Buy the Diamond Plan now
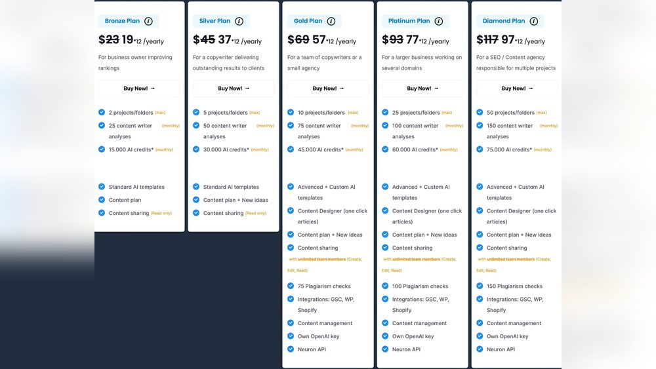 pos(517,88)
